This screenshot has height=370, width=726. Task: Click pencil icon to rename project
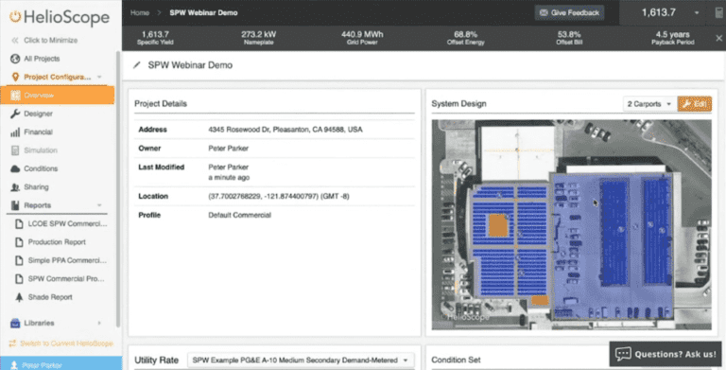tap(136, 65)
